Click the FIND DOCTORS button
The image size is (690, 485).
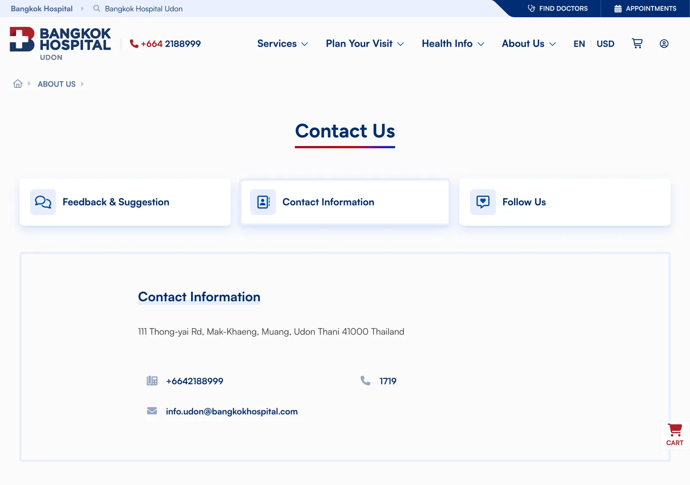558,9
